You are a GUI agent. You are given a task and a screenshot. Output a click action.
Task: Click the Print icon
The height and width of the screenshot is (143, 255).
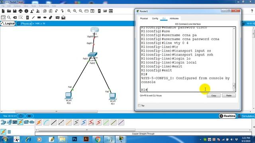pyautogui.click(x=20, y=11)
